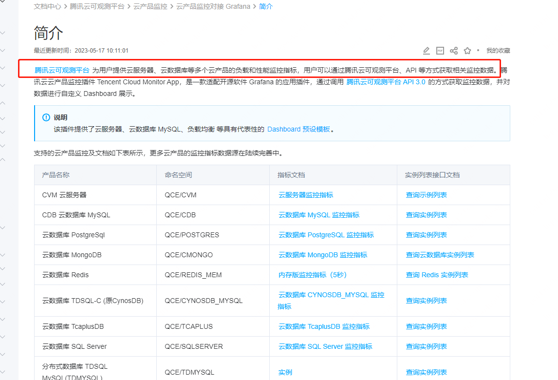This screenshot has width=558, height=380.
Task: Click the PDF export icon
Action: pyautogui.click(x=440, y=51)
